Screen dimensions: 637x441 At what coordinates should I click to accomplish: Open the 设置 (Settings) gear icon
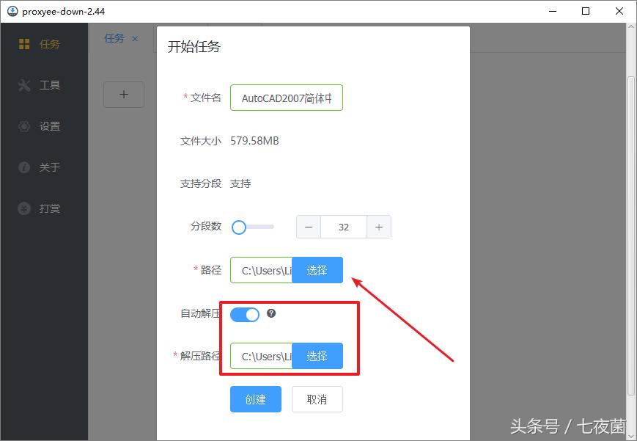[24, 126]
